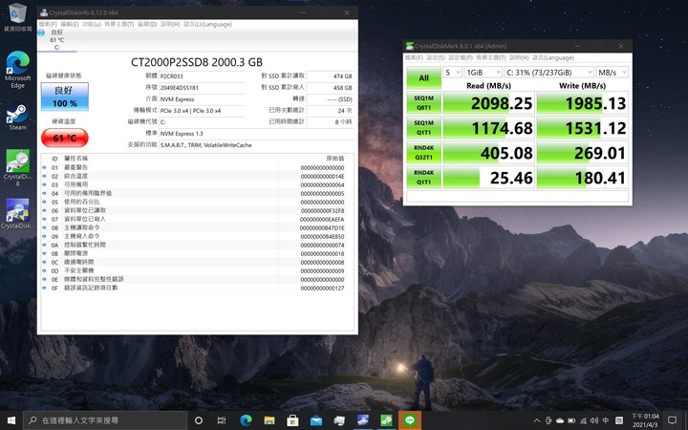Image resolution: width=688 pixels, height=430 pixels.
Task: Switch to CrystalDiskInfo taskbar icon
Action: (x=363, y=420)
